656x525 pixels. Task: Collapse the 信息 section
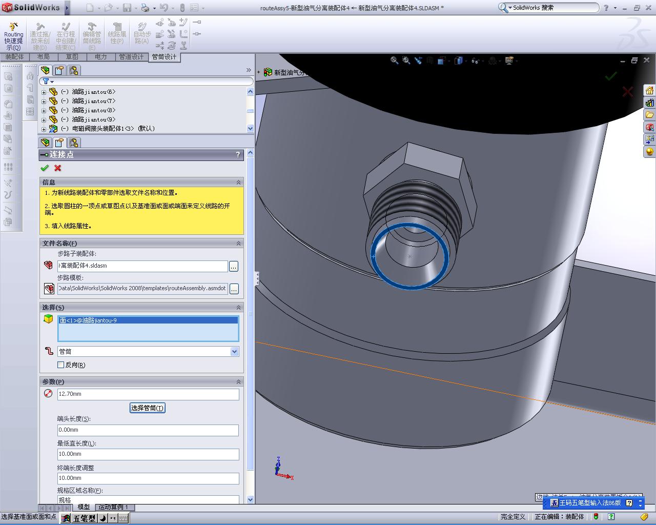[x=238, y=183]
